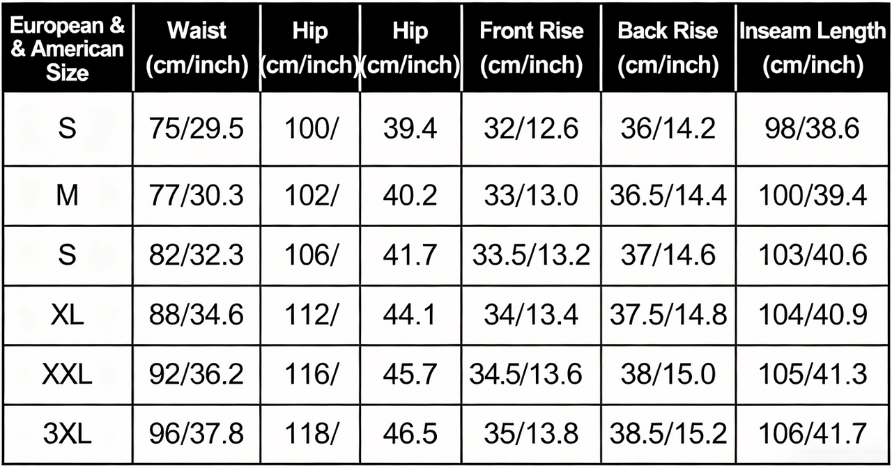Select the M size row label
Image resolution: width=892 pixels, height=468 pixels.
68,196
